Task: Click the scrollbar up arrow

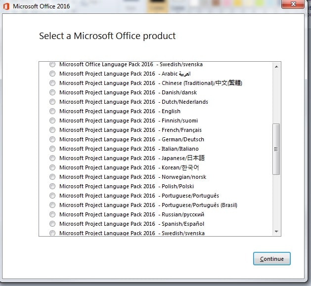Action: pos(276,67)
